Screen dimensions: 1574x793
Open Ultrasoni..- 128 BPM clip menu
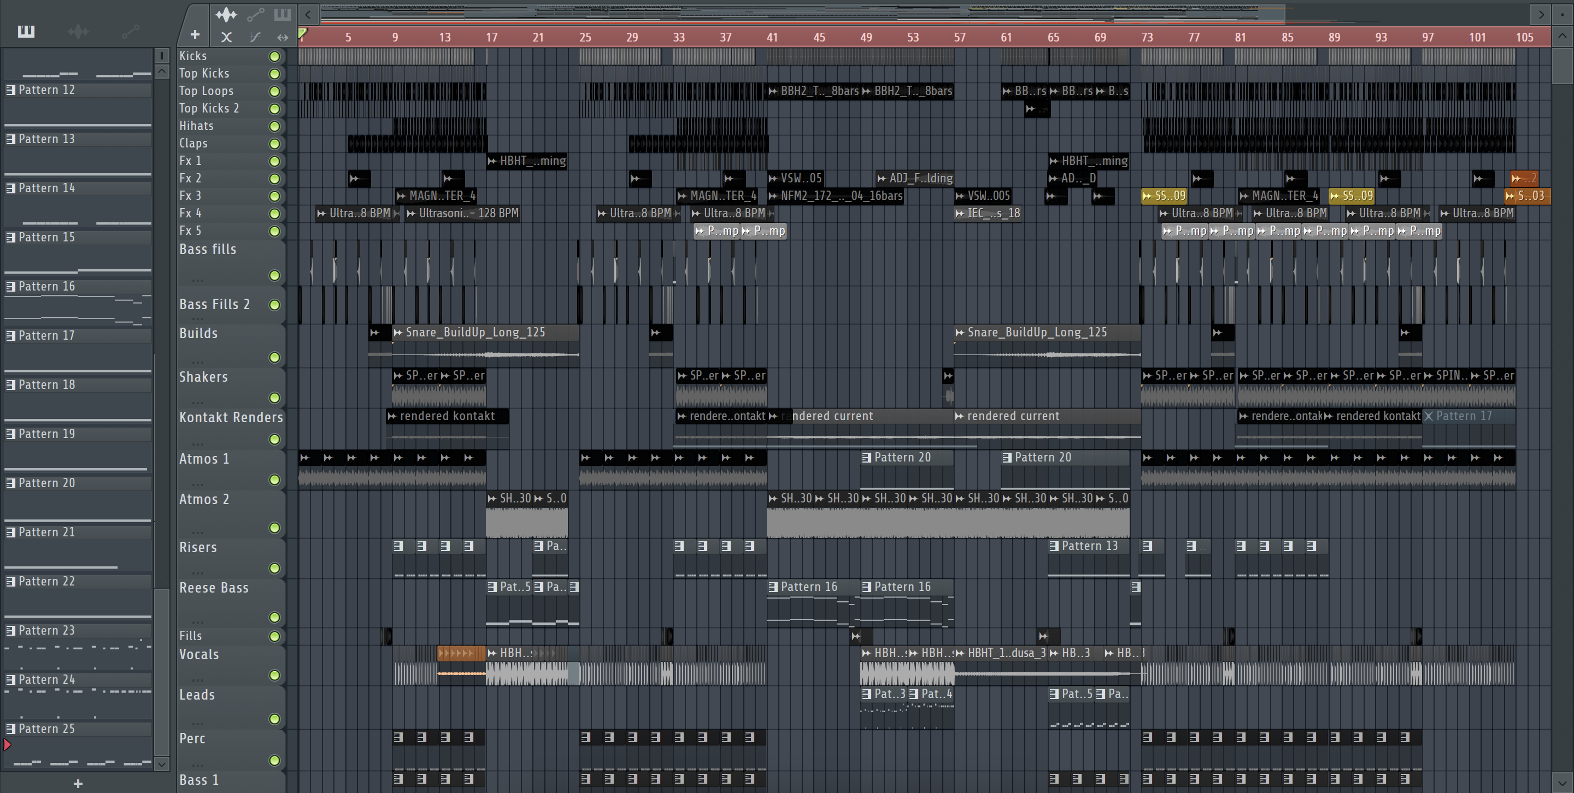tap(411, 214)
